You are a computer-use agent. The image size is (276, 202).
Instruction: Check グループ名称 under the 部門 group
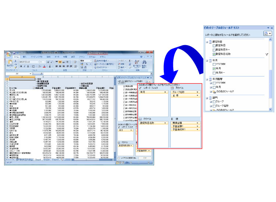click(x=214, y=106)
